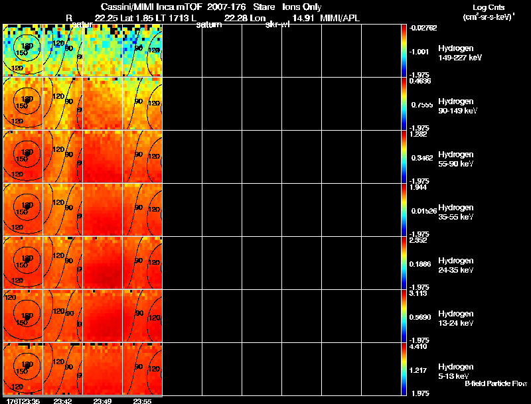
Task: Select the 23:49 time marker
Action: click(x=102, y=400)
